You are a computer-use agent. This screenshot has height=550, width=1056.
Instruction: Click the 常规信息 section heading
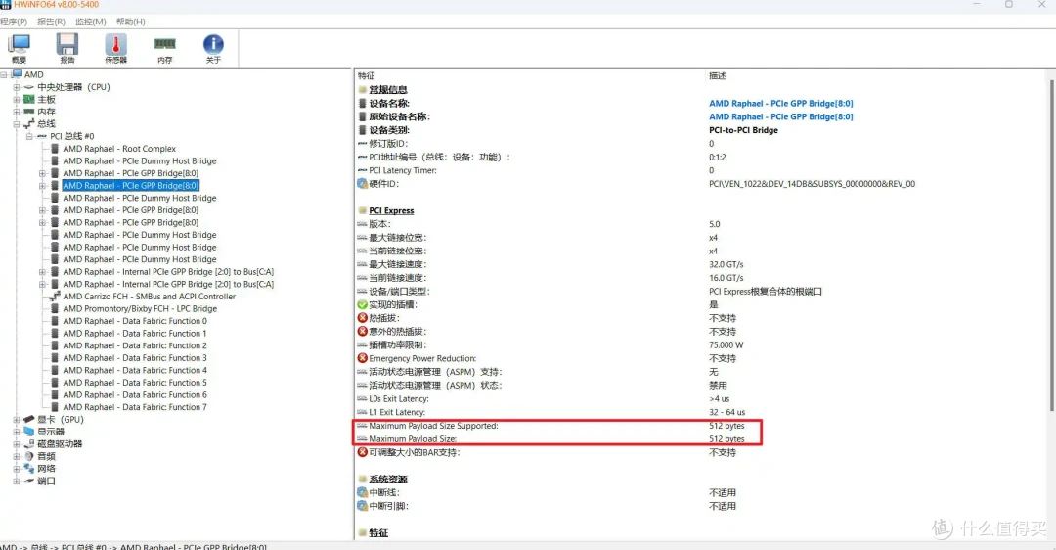click(388, 90)
